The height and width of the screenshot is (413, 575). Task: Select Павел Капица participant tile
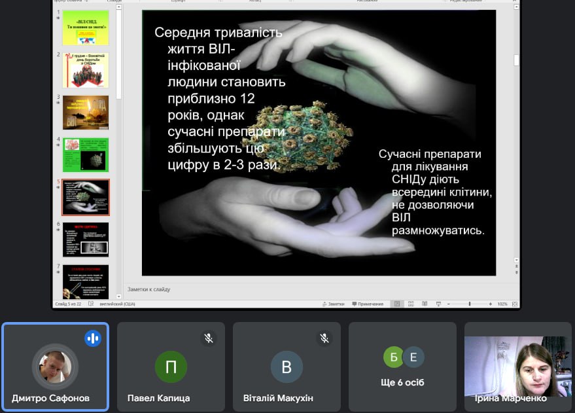click(x=171, y=367)
